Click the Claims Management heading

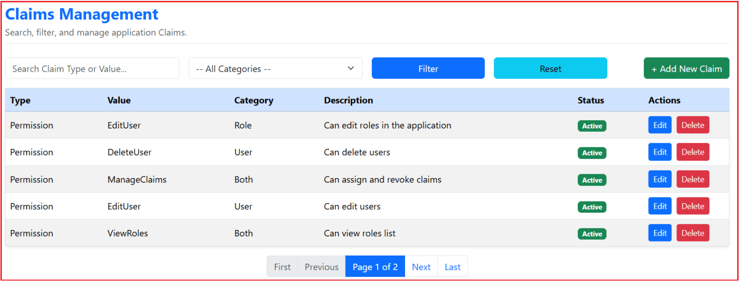click(x=81, y=14)
